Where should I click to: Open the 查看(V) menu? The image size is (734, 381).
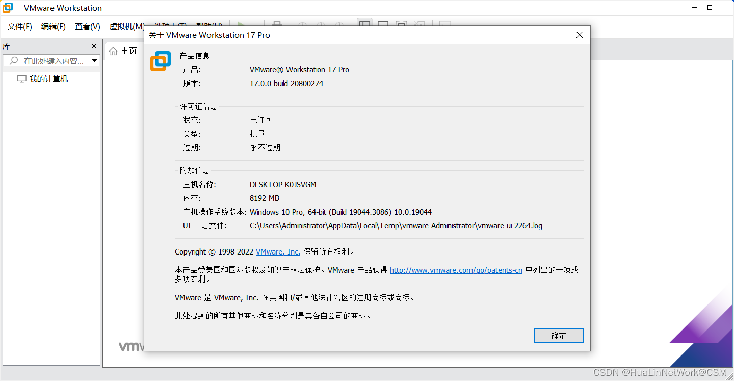pyautogui.click(x=88, y=27)
